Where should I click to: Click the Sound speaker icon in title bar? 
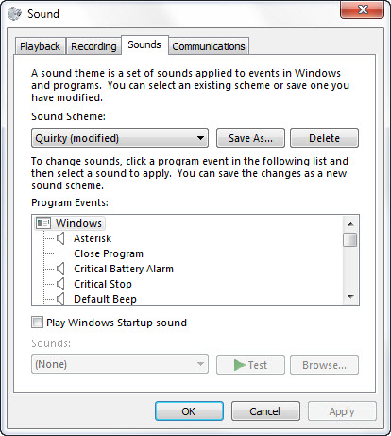pyautogui.click(x=14, y=14)
